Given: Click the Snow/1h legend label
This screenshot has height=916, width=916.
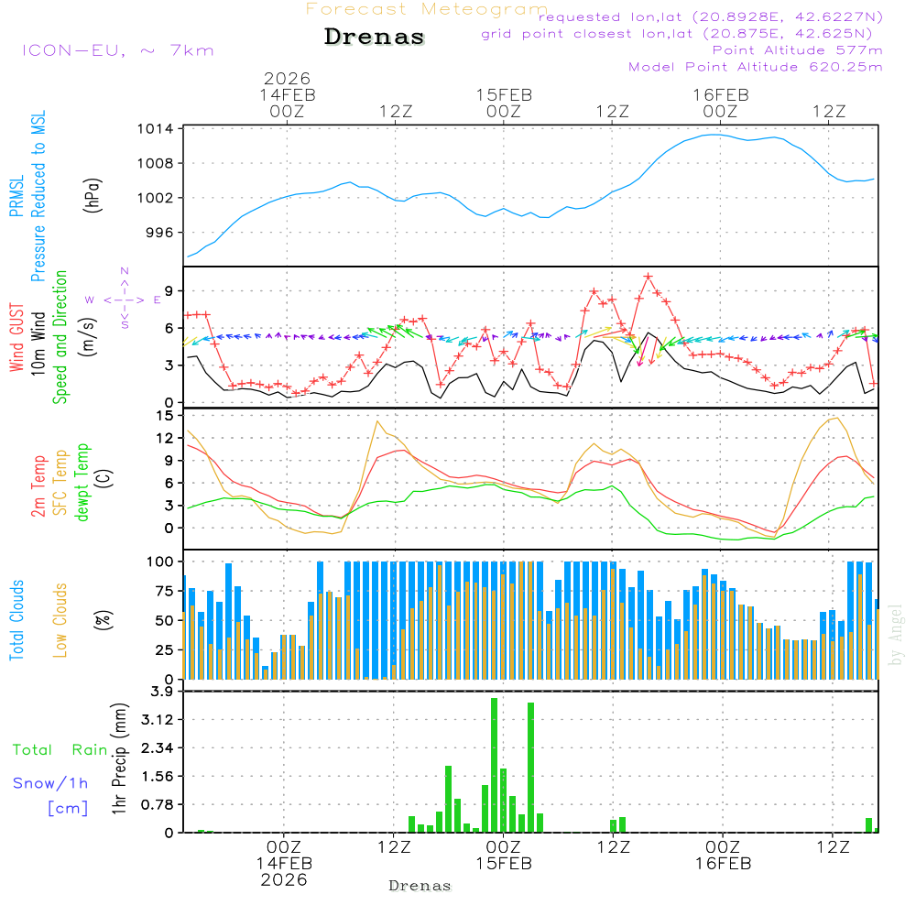Looking at the screenshot, I should [x=51, y=783].
